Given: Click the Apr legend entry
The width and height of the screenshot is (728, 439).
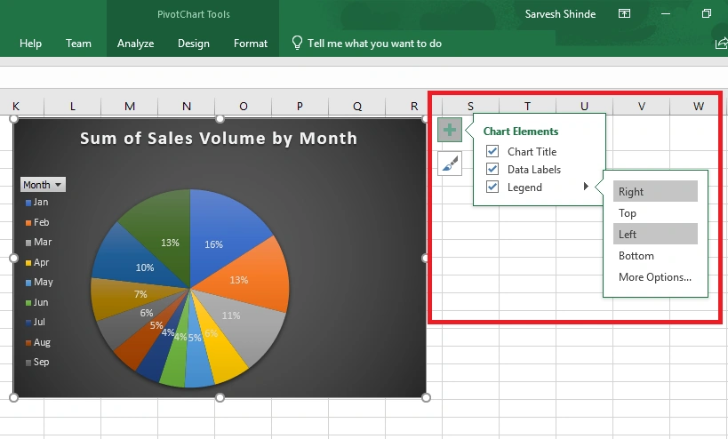Looking at the screenshot, I should pos(37,262).
